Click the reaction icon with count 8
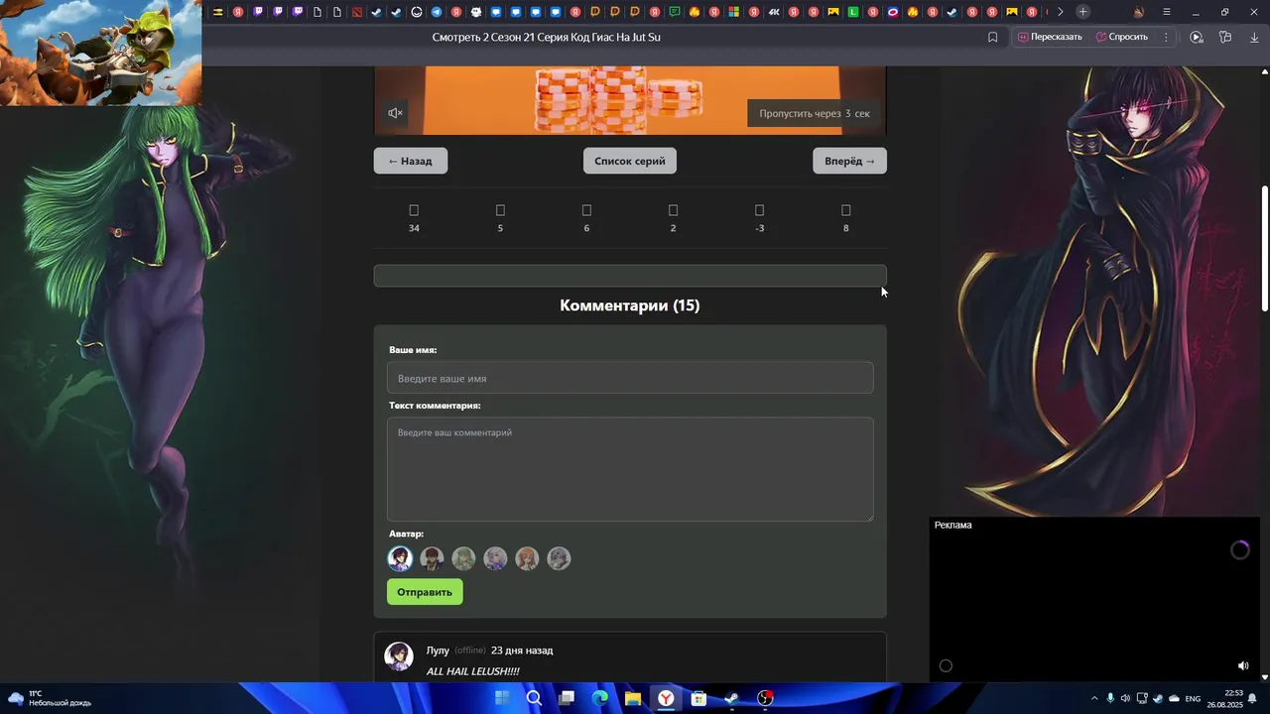 pos(845,210)
